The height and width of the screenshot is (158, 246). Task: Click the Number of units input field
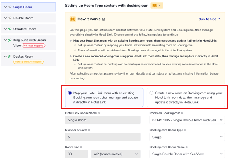point(103,137)
